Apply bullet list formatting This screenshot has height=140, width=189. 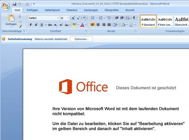93,18
